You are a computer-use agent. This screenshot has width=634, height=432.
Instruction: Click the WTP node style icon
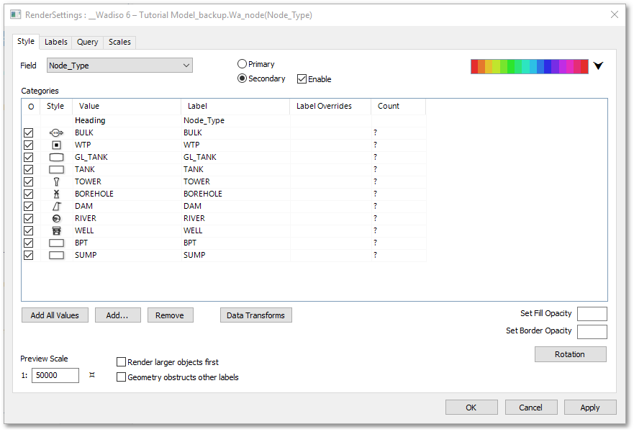point(56,145)
